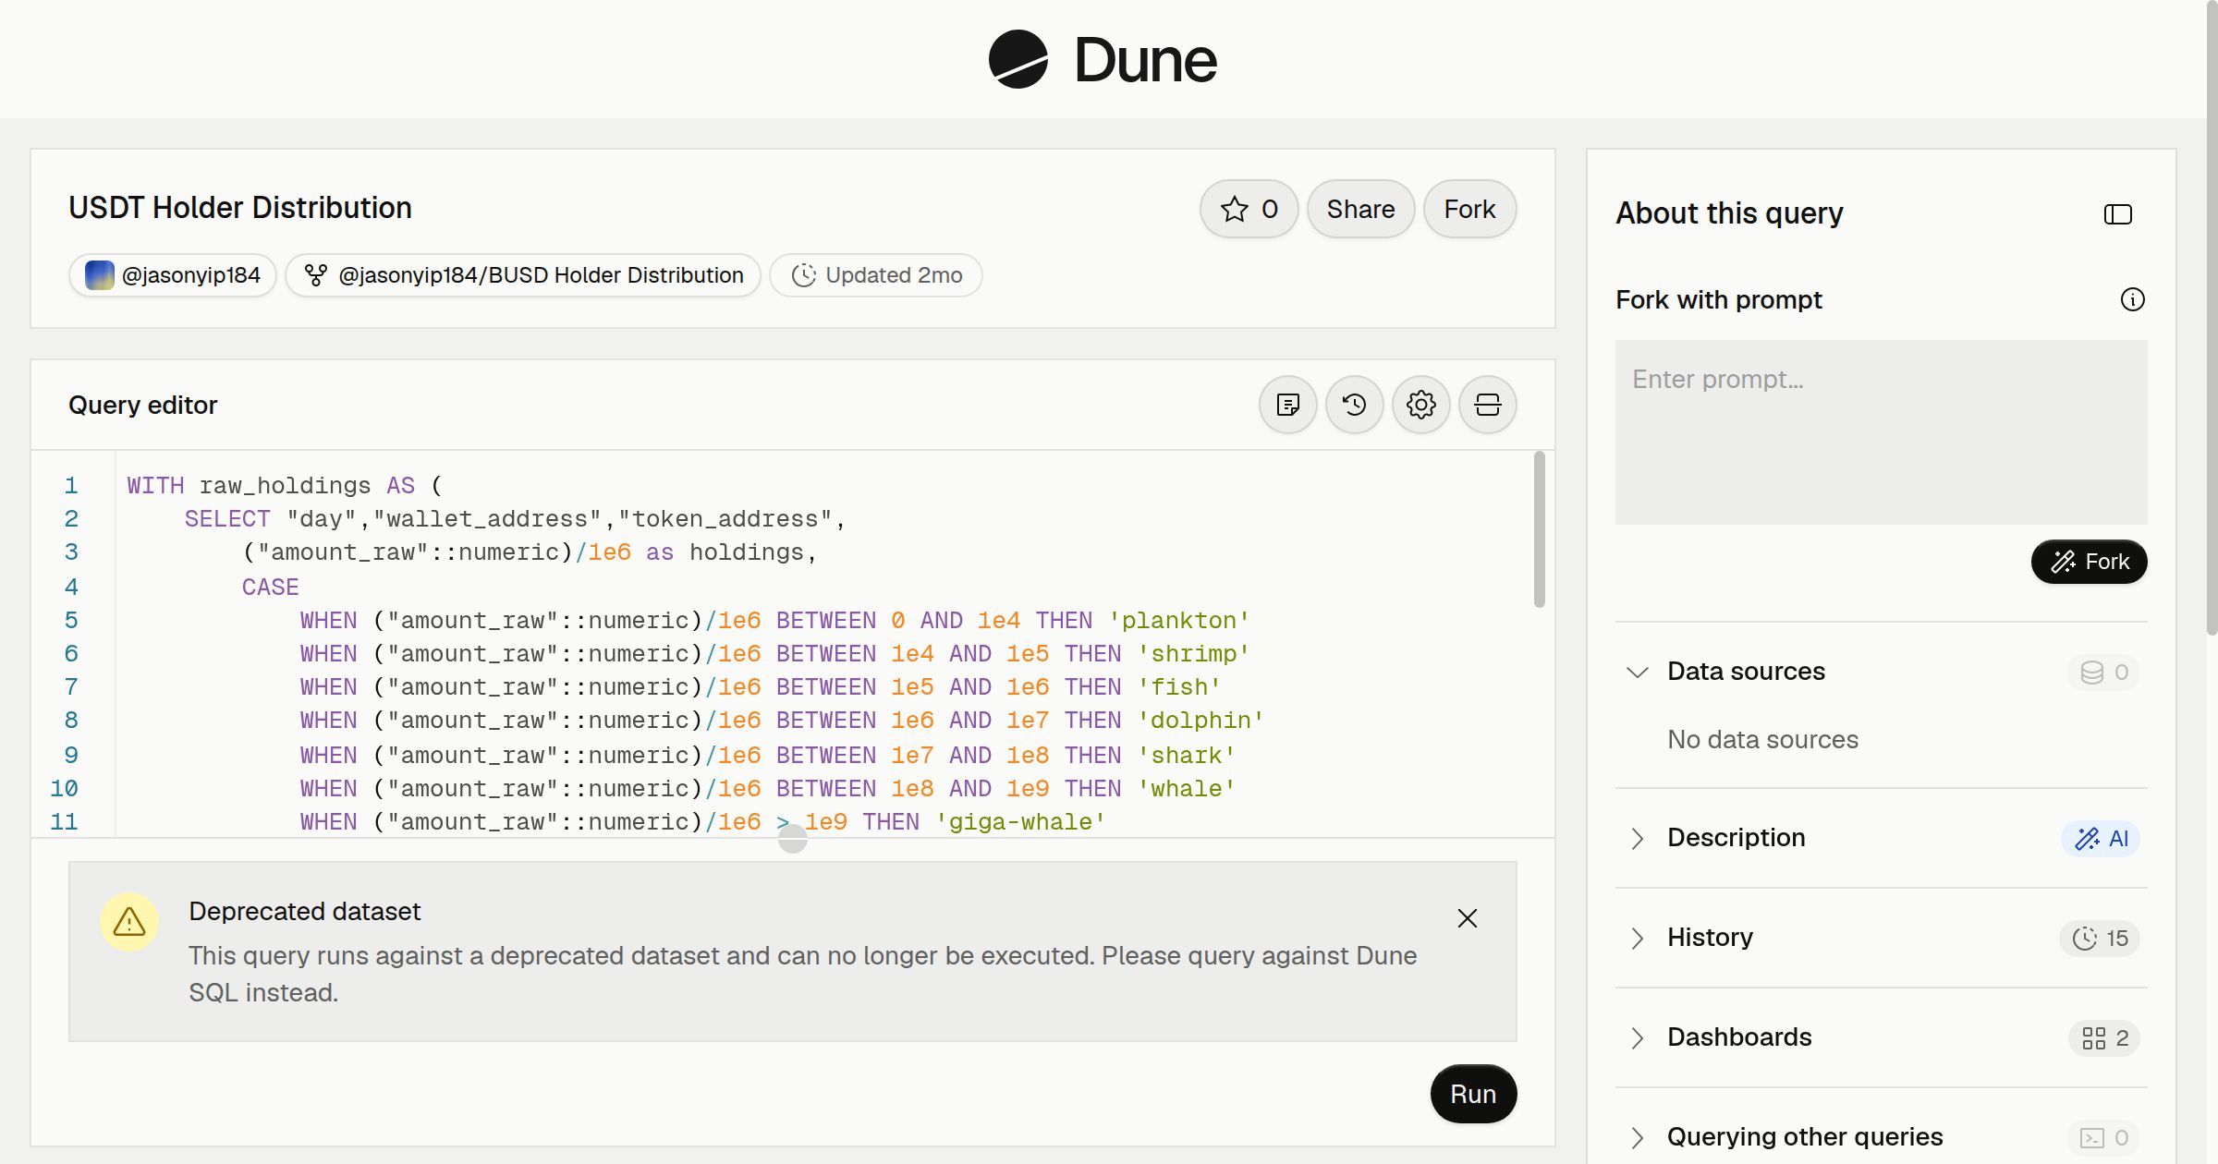Dismiss the Deprecated dataset warning
The width and height of the screenshot is (2218, 1164).
pos(1468,918)
